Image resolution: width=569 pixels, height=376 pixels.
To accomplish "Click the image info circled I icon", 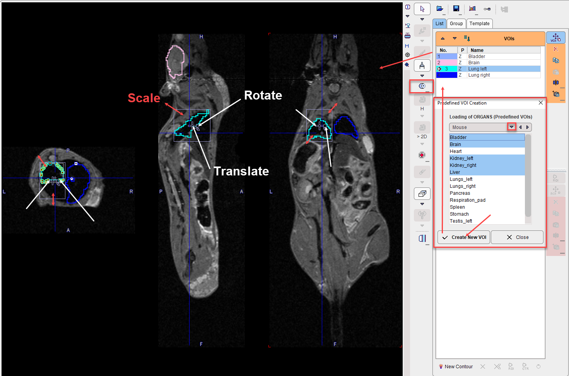I will click(x=408, y=7).
